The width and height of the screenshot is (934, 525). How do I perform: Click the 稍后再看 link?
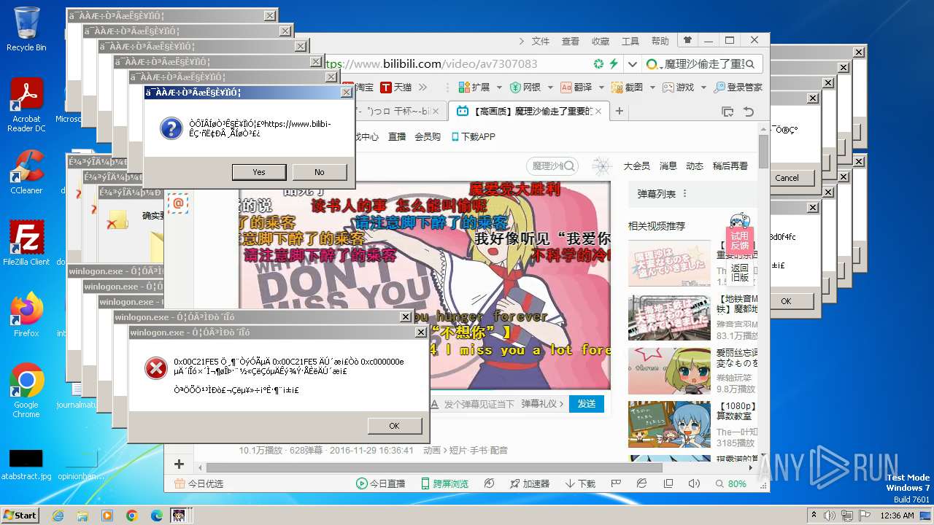point(730,166)
